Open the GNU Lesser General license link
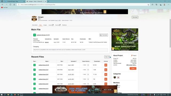The width and height of the screenshot is (171, 96). point(131,65)
